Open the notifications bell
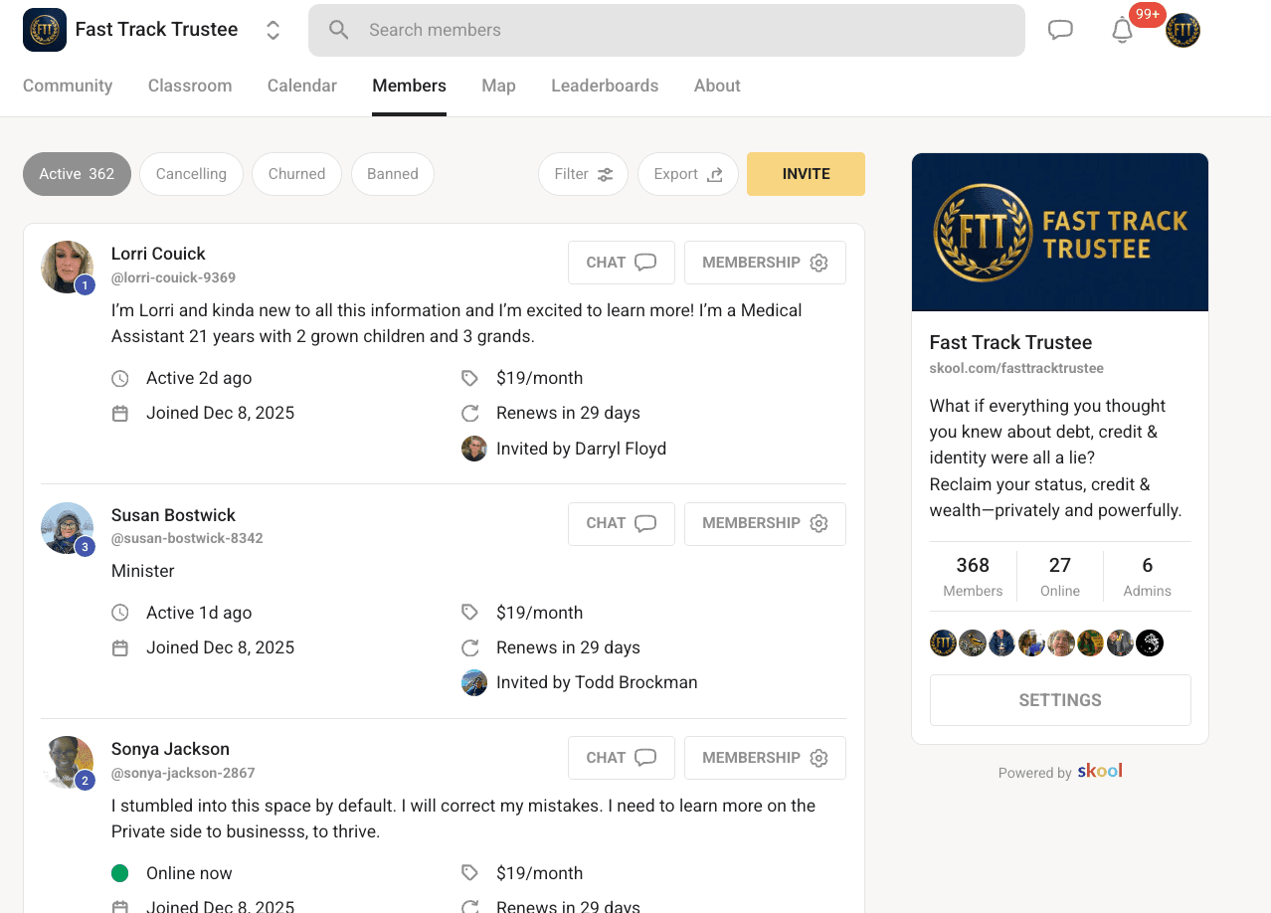The width and height of the screenshot is (1271, 913). click(x=1122, y=31)
